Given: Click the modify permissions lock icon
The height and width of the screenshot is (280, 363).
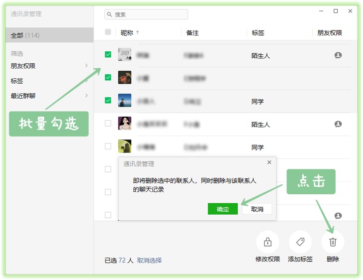Looking at the screenshot, I should point(268,242).
